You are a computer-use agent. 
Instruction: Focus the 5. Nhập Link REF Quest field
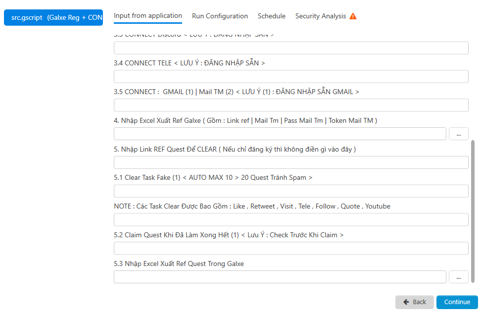coord(291,162)
